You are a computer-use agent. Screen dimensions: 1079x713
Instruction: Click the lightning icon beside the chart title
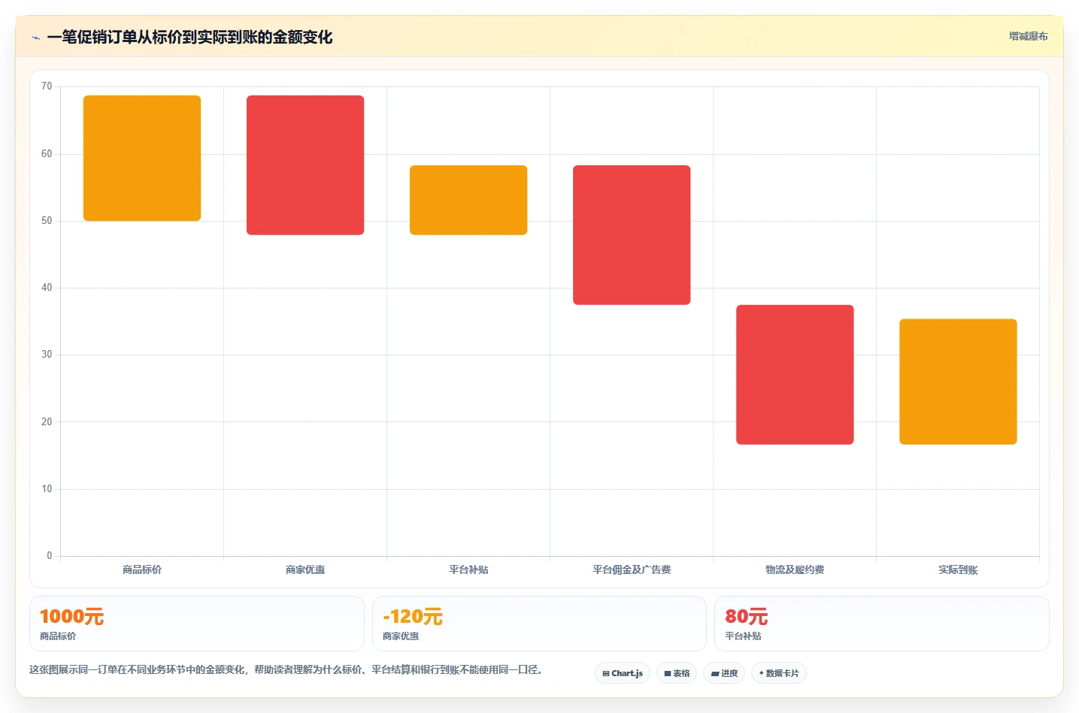click(x=35, y=38)
